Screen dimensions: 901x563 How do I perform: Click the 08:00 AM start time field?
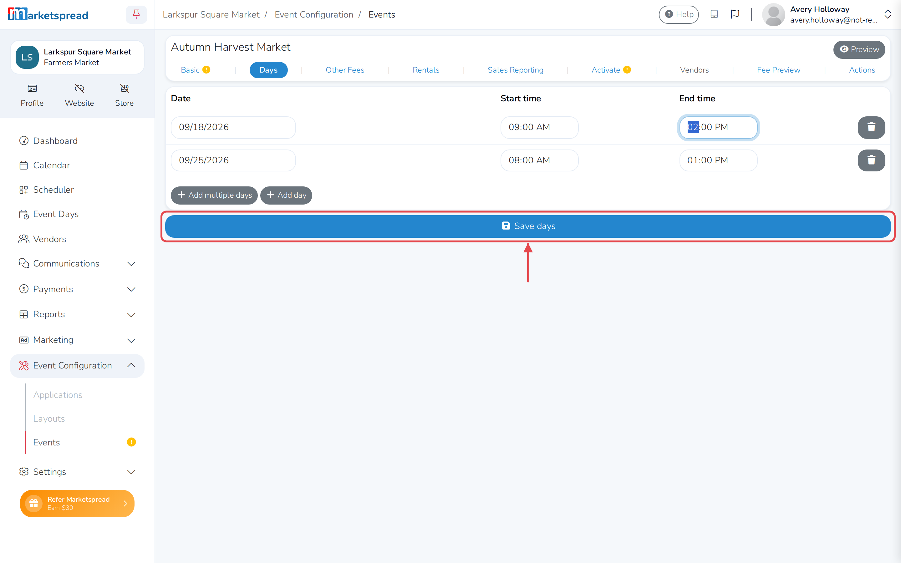[539, 160]
